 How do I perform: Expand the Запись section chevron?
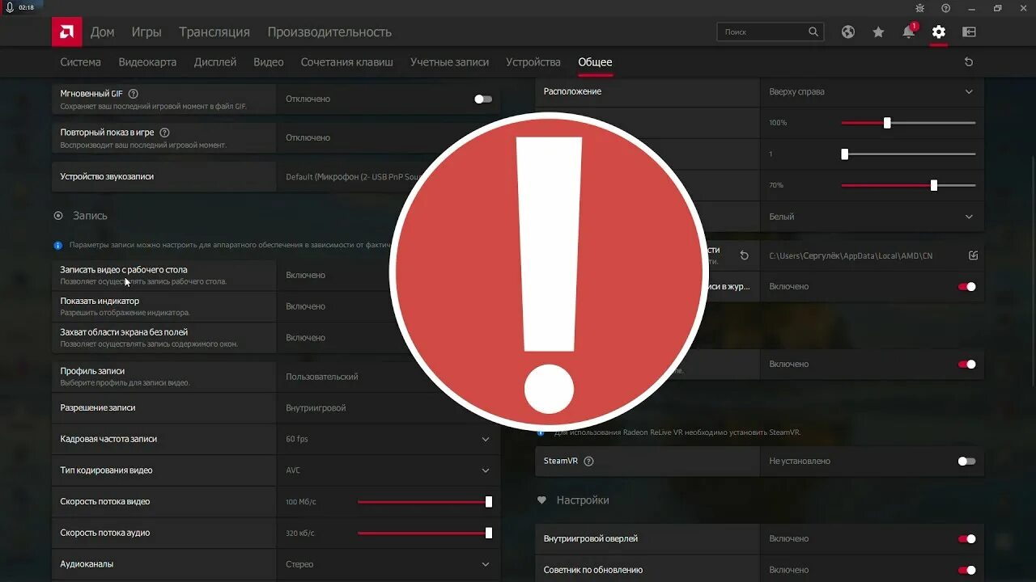57,215
